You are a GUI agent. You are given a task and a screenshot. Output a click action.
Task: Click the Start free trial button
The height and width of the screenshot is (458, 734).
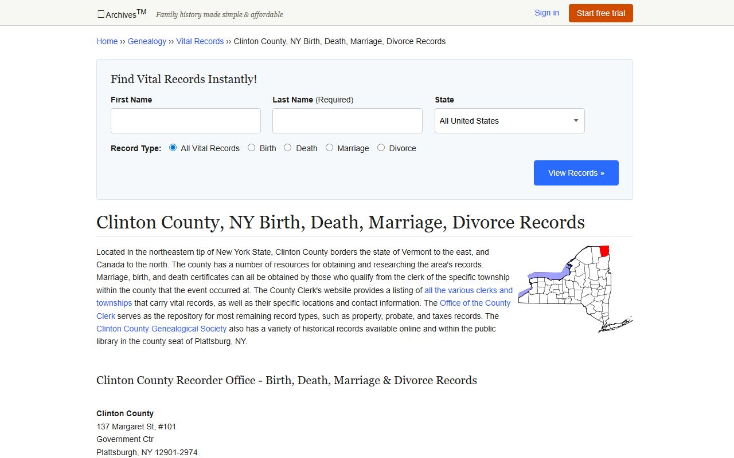pos(600,13)
